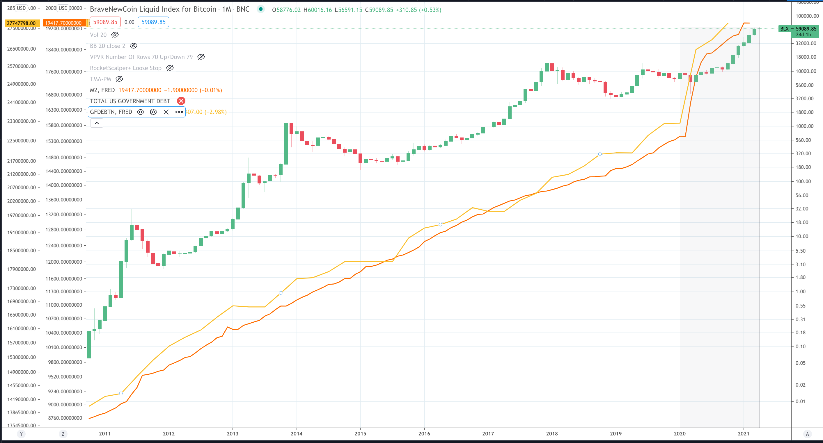The width and height of the screenshot is (823, 443).
Task: Click green market status dot
Action: (x=261, y=9)
